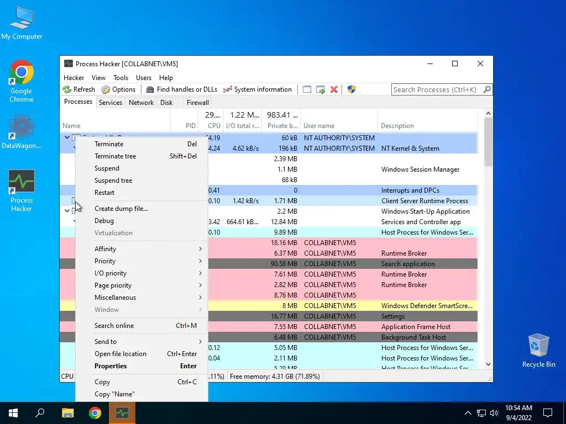The image size is (566, 424).
Task: Open the View menu
Action: (x=98, y=78)
